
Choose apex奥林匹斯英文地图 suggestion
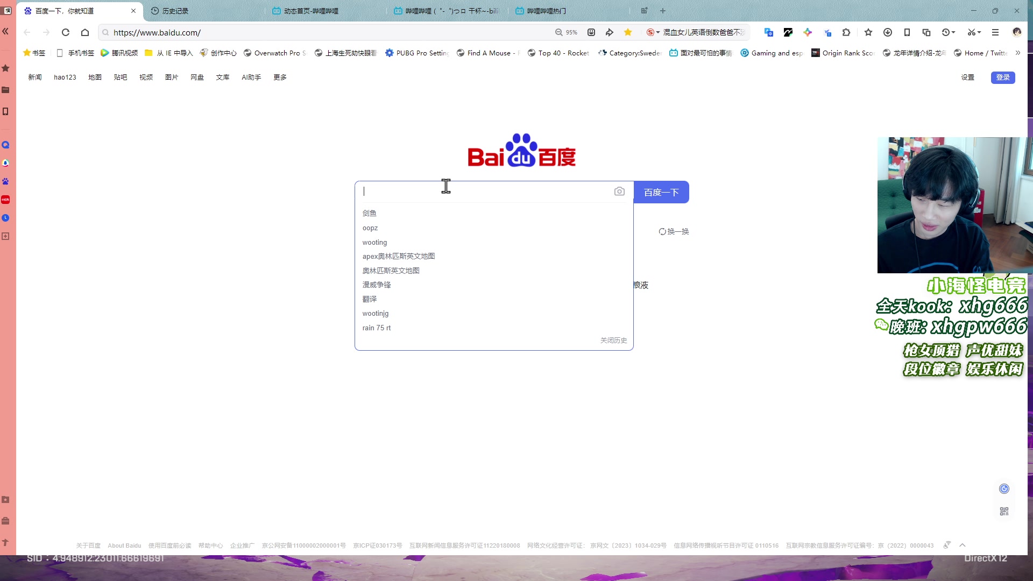[x=399, y=256]
